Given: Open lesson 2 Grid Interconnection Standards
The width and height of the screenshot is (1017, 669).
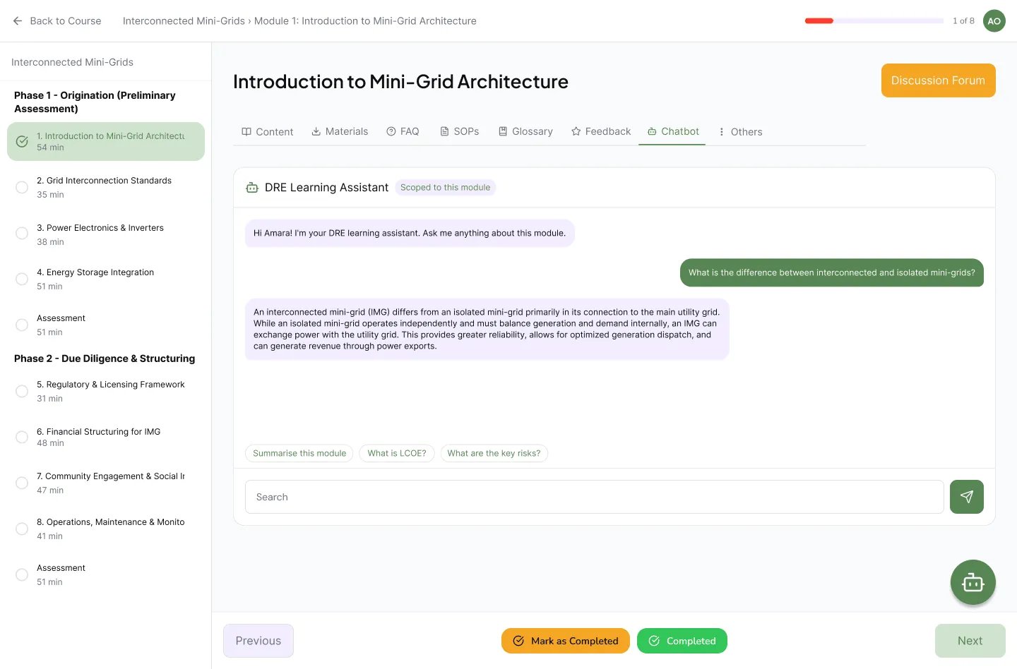Looking at the screenshot, I should tap(106, 187).
